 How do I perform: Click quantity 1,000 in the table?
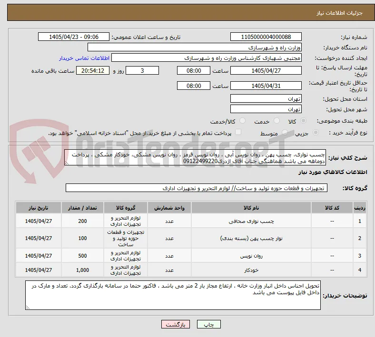pyautogui.click(x=82, y=270)
